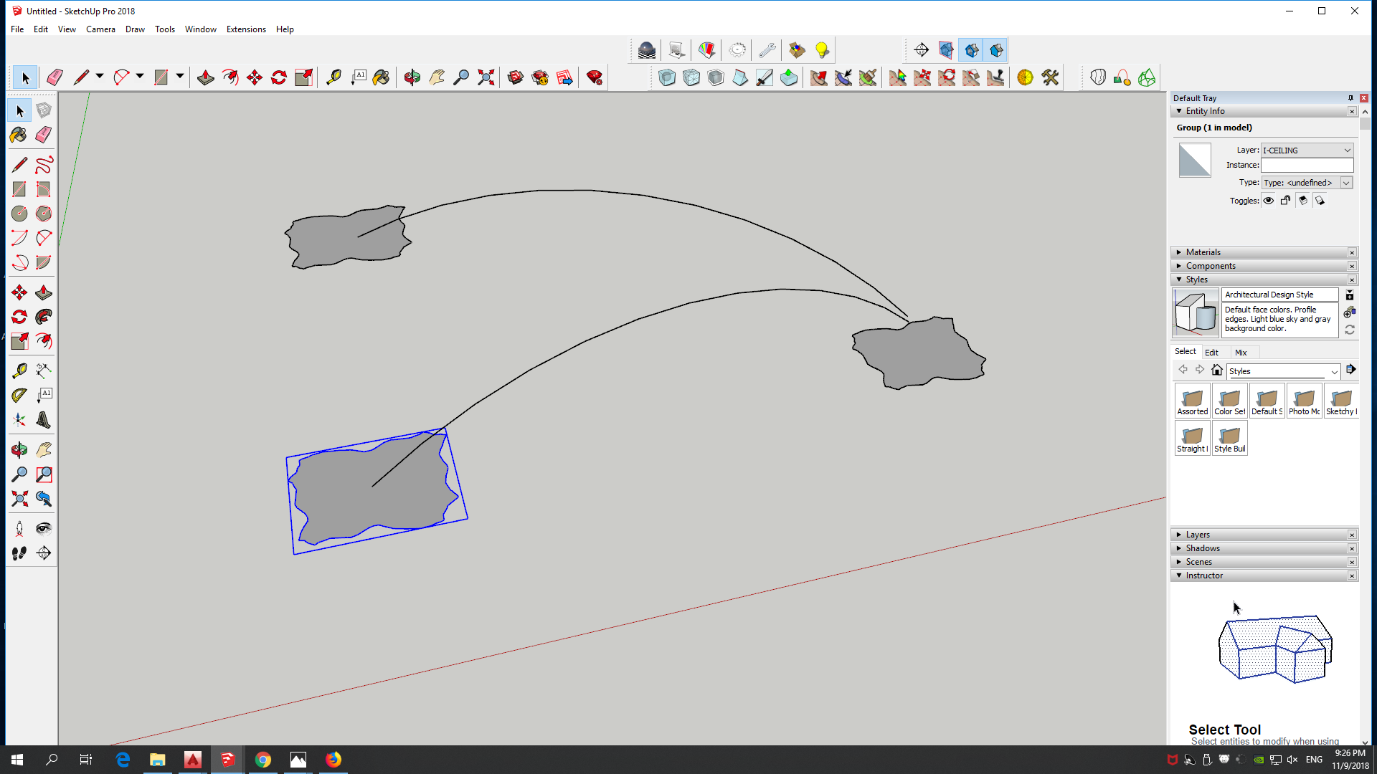
Task: Click the Instance name input field
Action: 1307,166
